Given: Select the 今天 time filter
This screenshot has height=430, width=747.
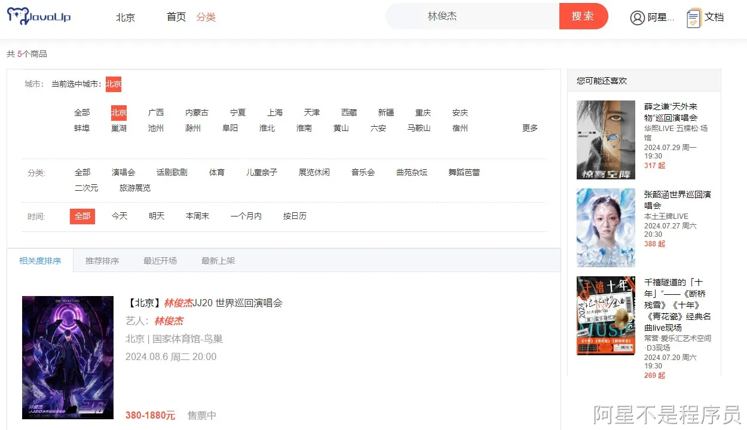Looking at the screenshot, I should pyautogui.click(x=120, y=216).
